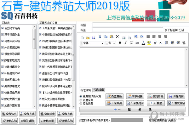
Task: Align text left in editor
Action: pyautogui.click(x=154, y=37)
